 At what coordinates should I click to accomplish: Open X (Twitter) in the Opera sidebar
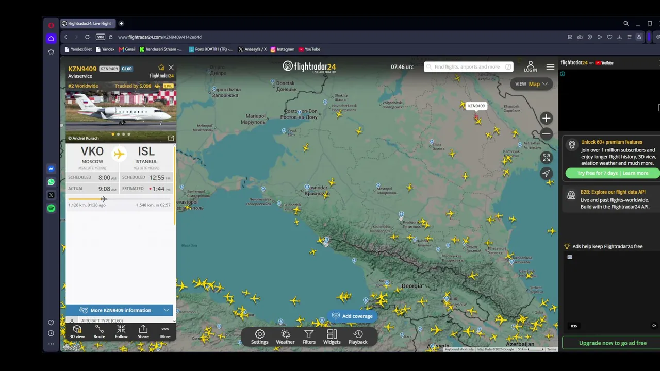(x=51, y=195)
